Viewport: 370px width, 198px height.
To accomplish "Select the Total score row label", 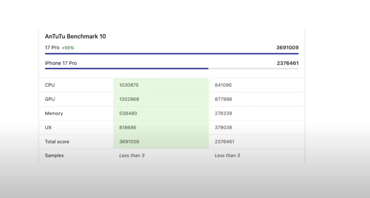I will click(57, 142).
